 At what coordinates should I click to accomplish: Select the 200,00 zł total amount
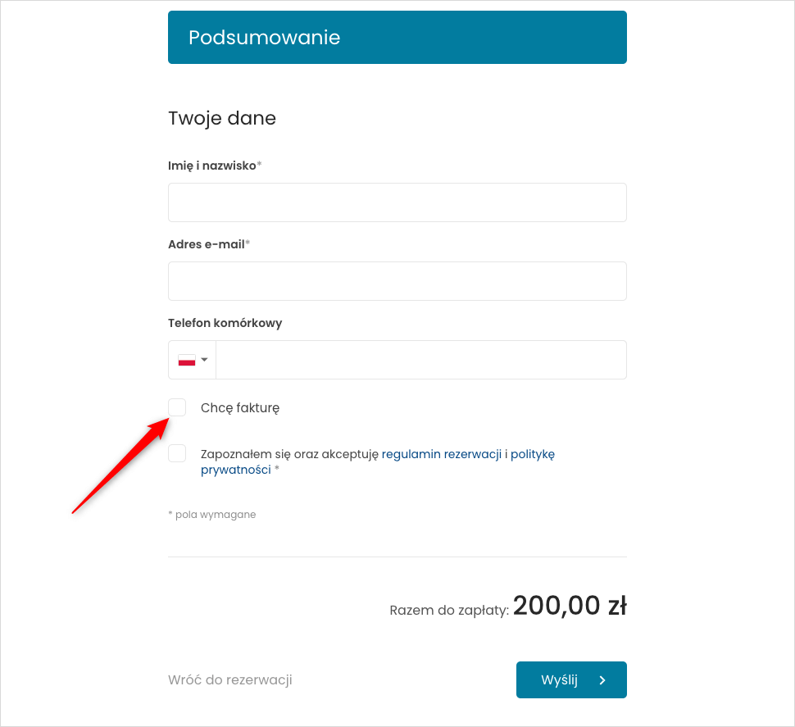pos(570,606)
